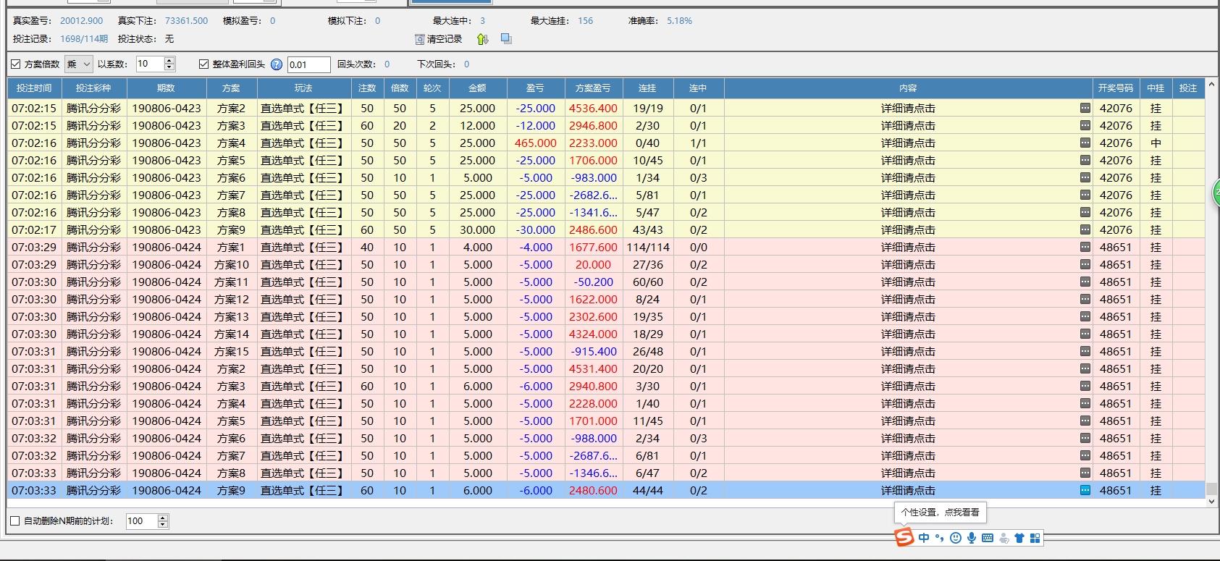The width and height of the screenshot is (1220, 561).
Task: Open details icon for 190806-0423 方案9 row
Action: 1085,229
